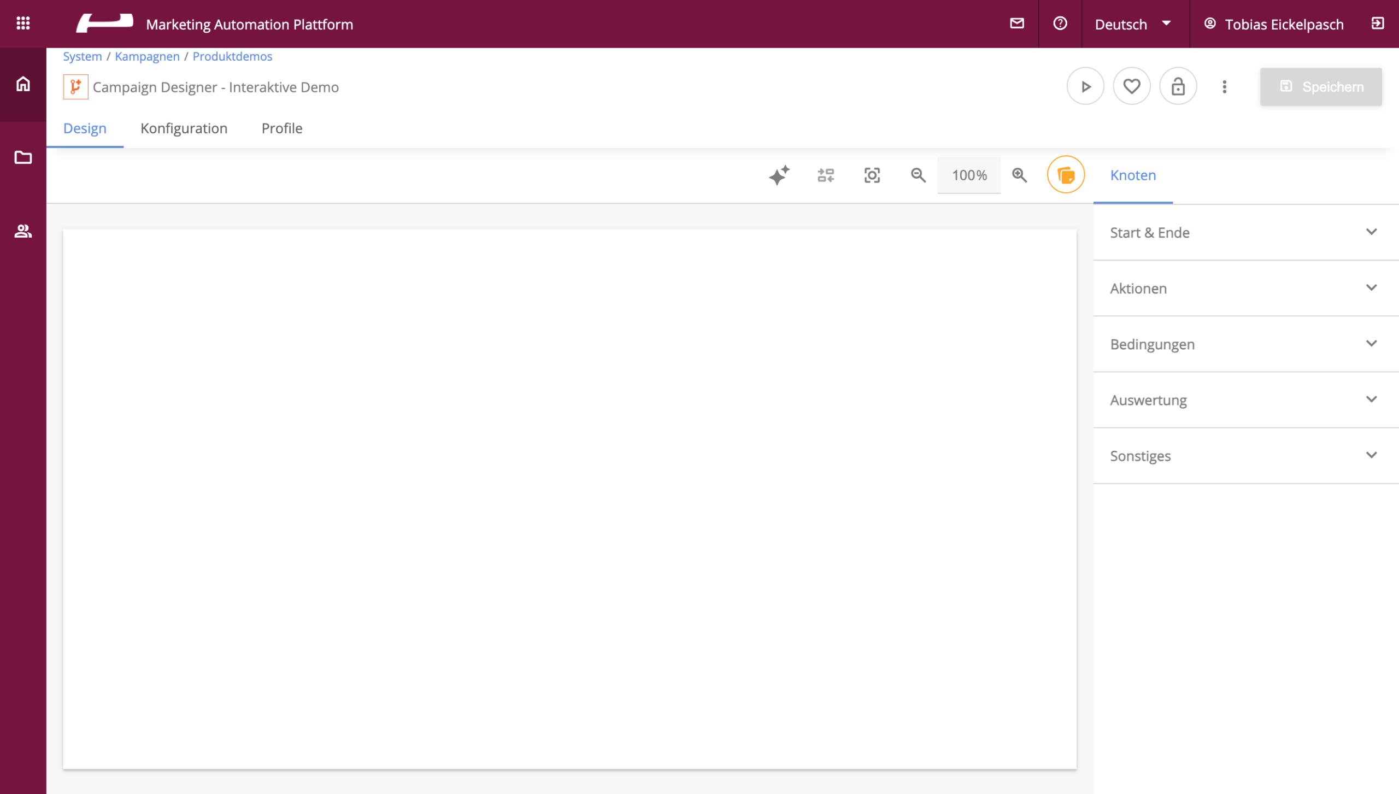Open the Deutsch language dropdown

tap(1133, 24)
